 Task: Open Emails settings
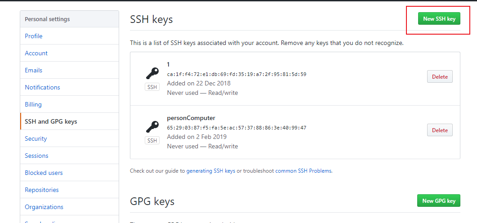pyautogui.click(x=34, y=70)
